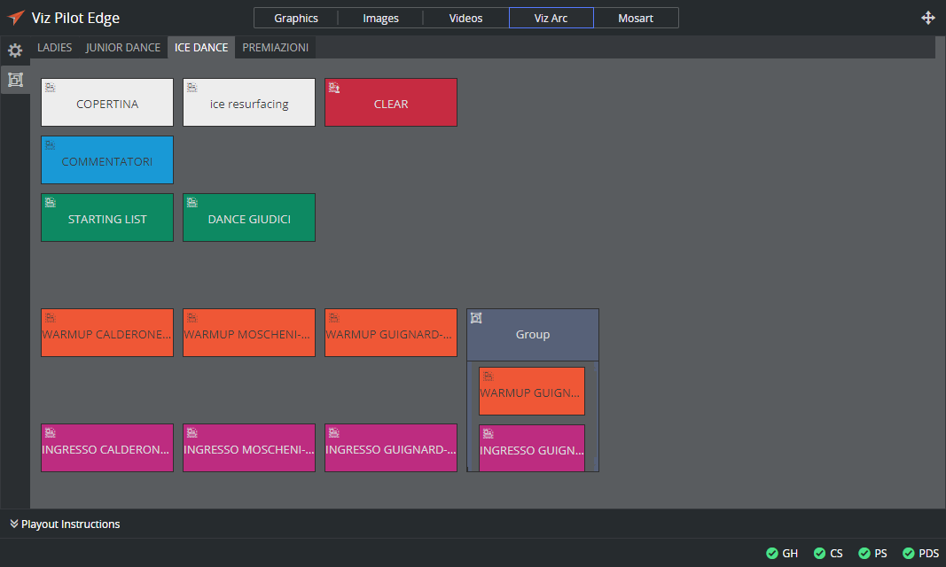
Task: Trigger the red CLEAR action
Action: (391, 104)
